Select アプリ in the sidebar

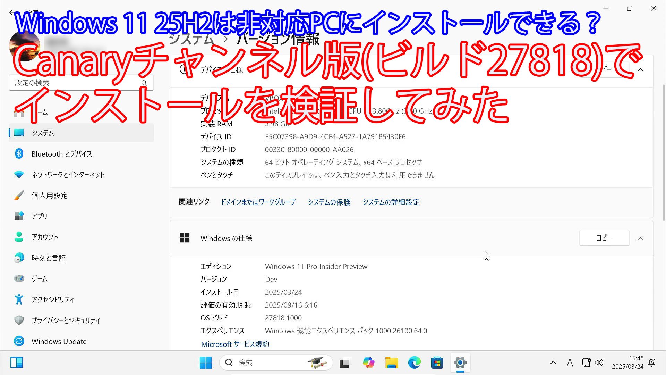(x=81, y=216)
